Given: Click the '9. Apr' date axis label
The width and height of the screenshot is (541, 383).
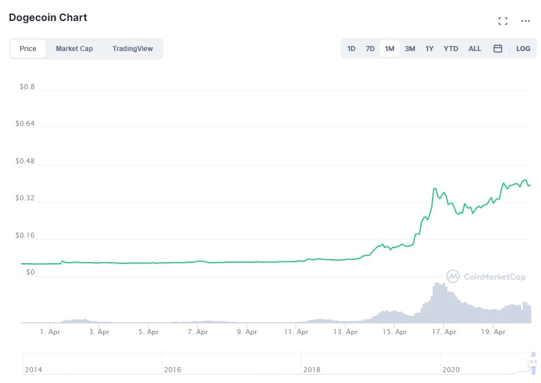Looking at the screenshot, I should (x=247, y=331).
